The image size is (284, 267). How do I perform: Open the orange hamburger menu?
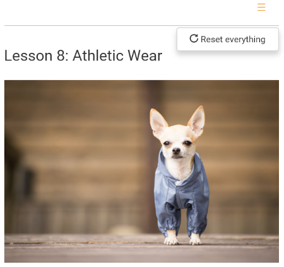point(261,7)
